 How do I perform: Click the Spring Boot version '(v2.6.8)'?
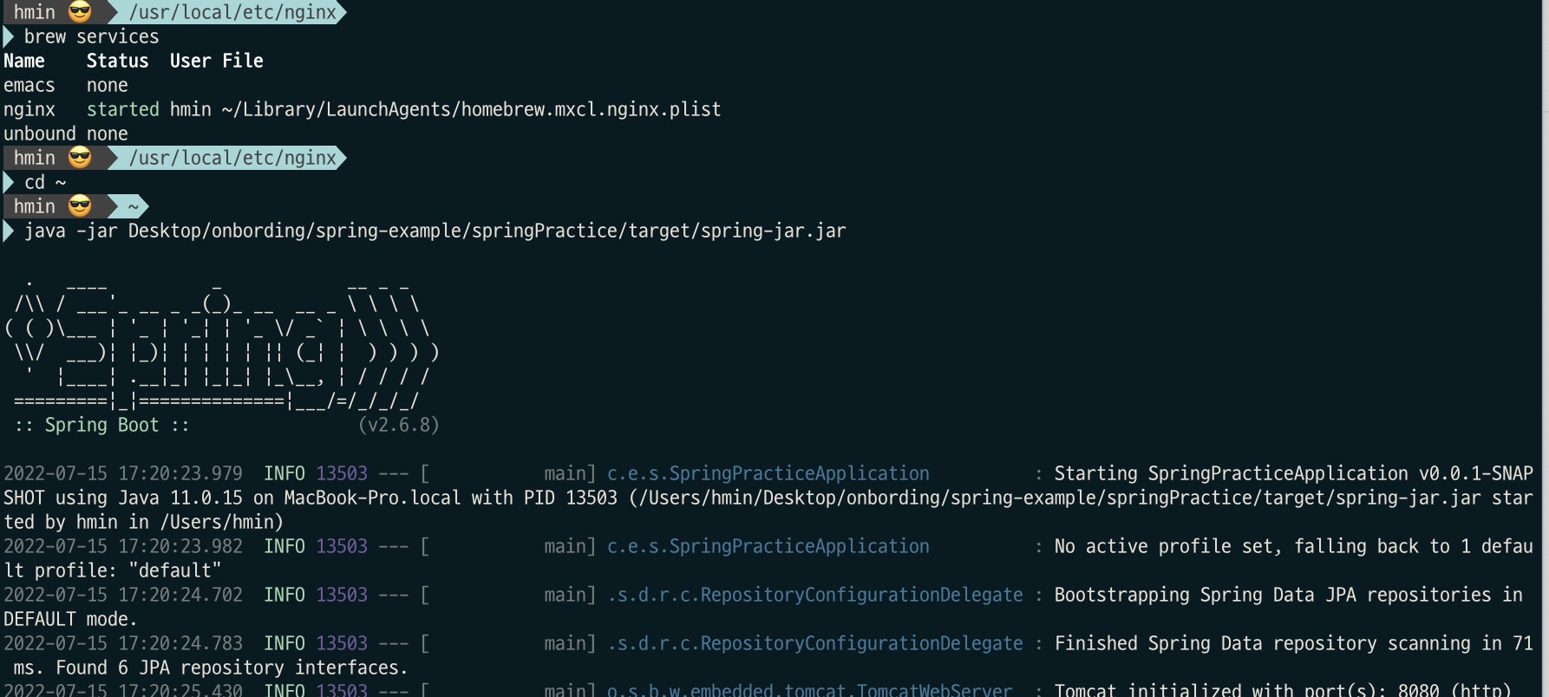(x=398, y=425)
